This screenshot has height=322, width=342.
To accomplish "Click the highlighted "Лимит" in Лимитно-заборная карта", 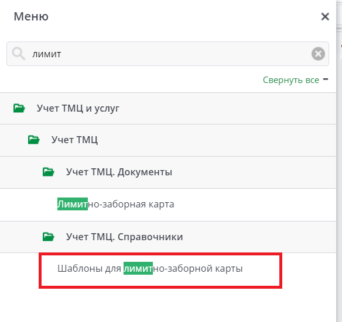I will (x=73, y=204).
